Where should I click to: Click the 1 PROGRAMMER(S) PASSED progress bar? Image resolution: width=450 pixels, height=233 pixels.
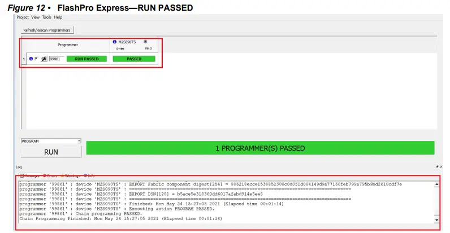(260, 148)
